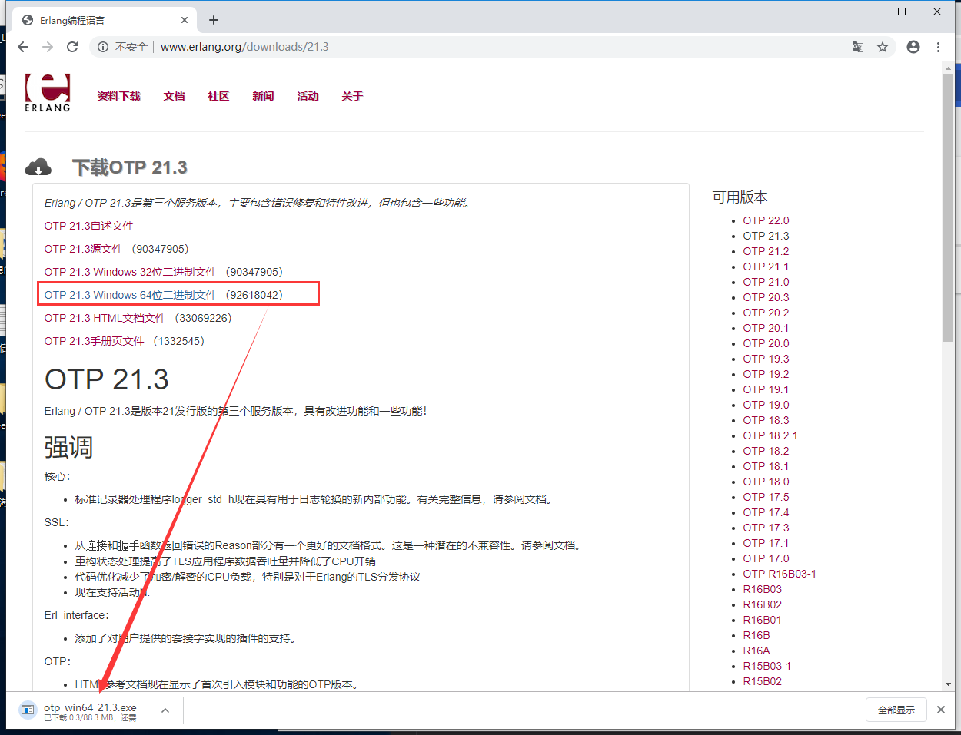Click the scrollbar up arrow

point(948,68)
